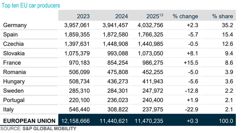Select Slovakia's 2023 value 1,075,379
Screen dimensions: 241x133
pyautogui.click(x=77, y=53)
